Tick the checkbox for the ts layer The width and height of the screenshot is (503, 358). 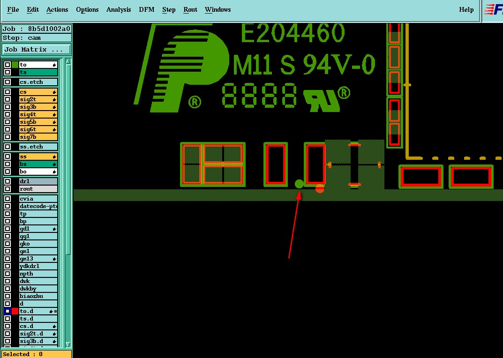[8, 72]
